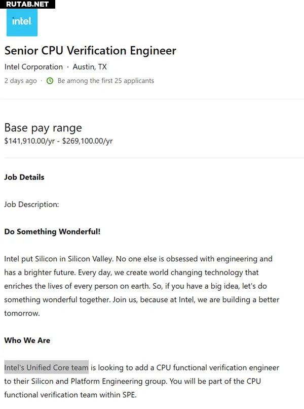Click the "Do Something Wonderful!" heading
304x409 pixels.
[52, 231]
